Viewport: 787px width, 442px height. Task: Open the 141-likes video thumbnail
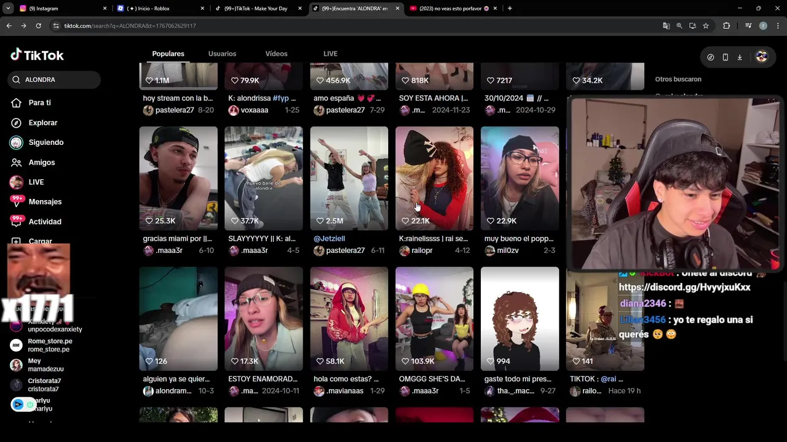click(605, 319)
